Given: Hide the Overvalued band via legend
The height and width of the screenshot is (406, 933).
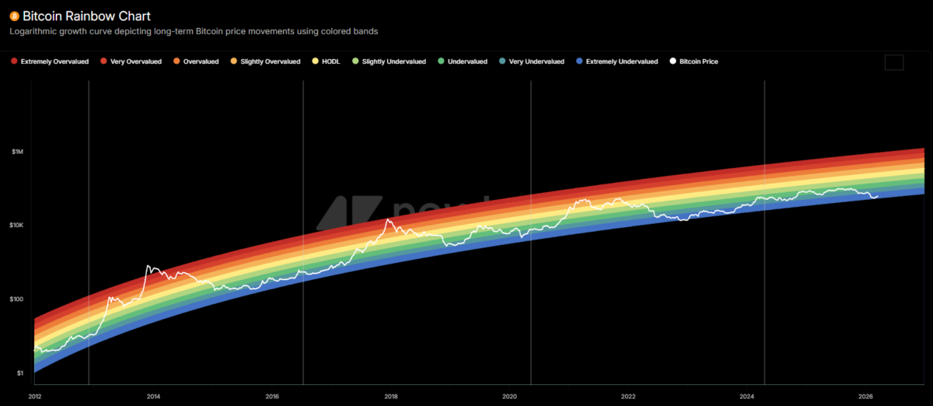Looking at the screenshot, I should coord(194,61).
